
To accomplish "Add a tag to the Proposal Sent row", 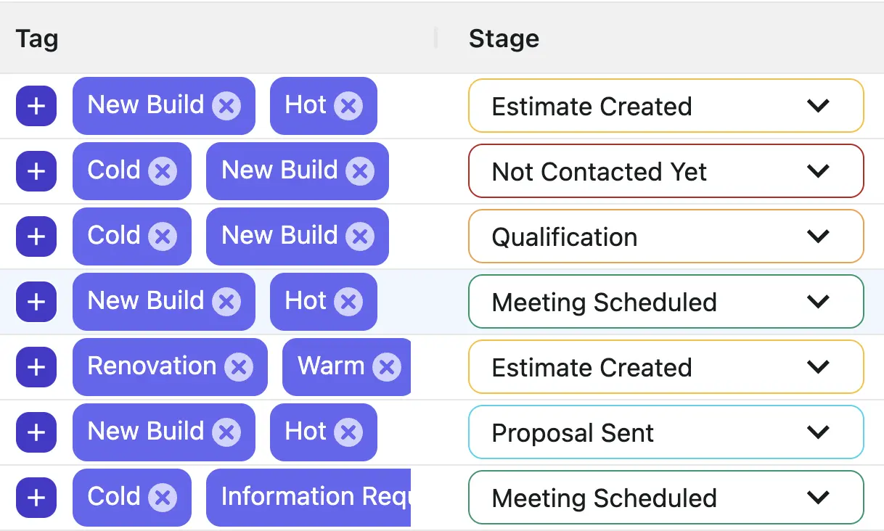I will [x=36, y=432].
